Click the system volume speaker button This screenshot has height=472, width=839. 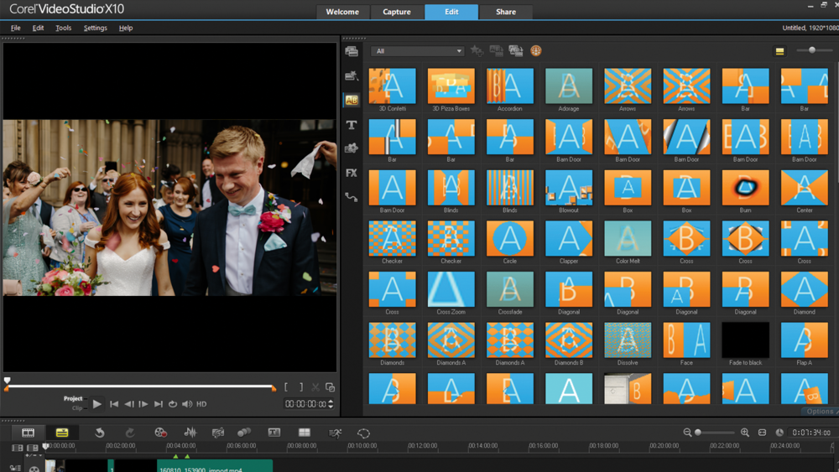[x=187, y=404]
